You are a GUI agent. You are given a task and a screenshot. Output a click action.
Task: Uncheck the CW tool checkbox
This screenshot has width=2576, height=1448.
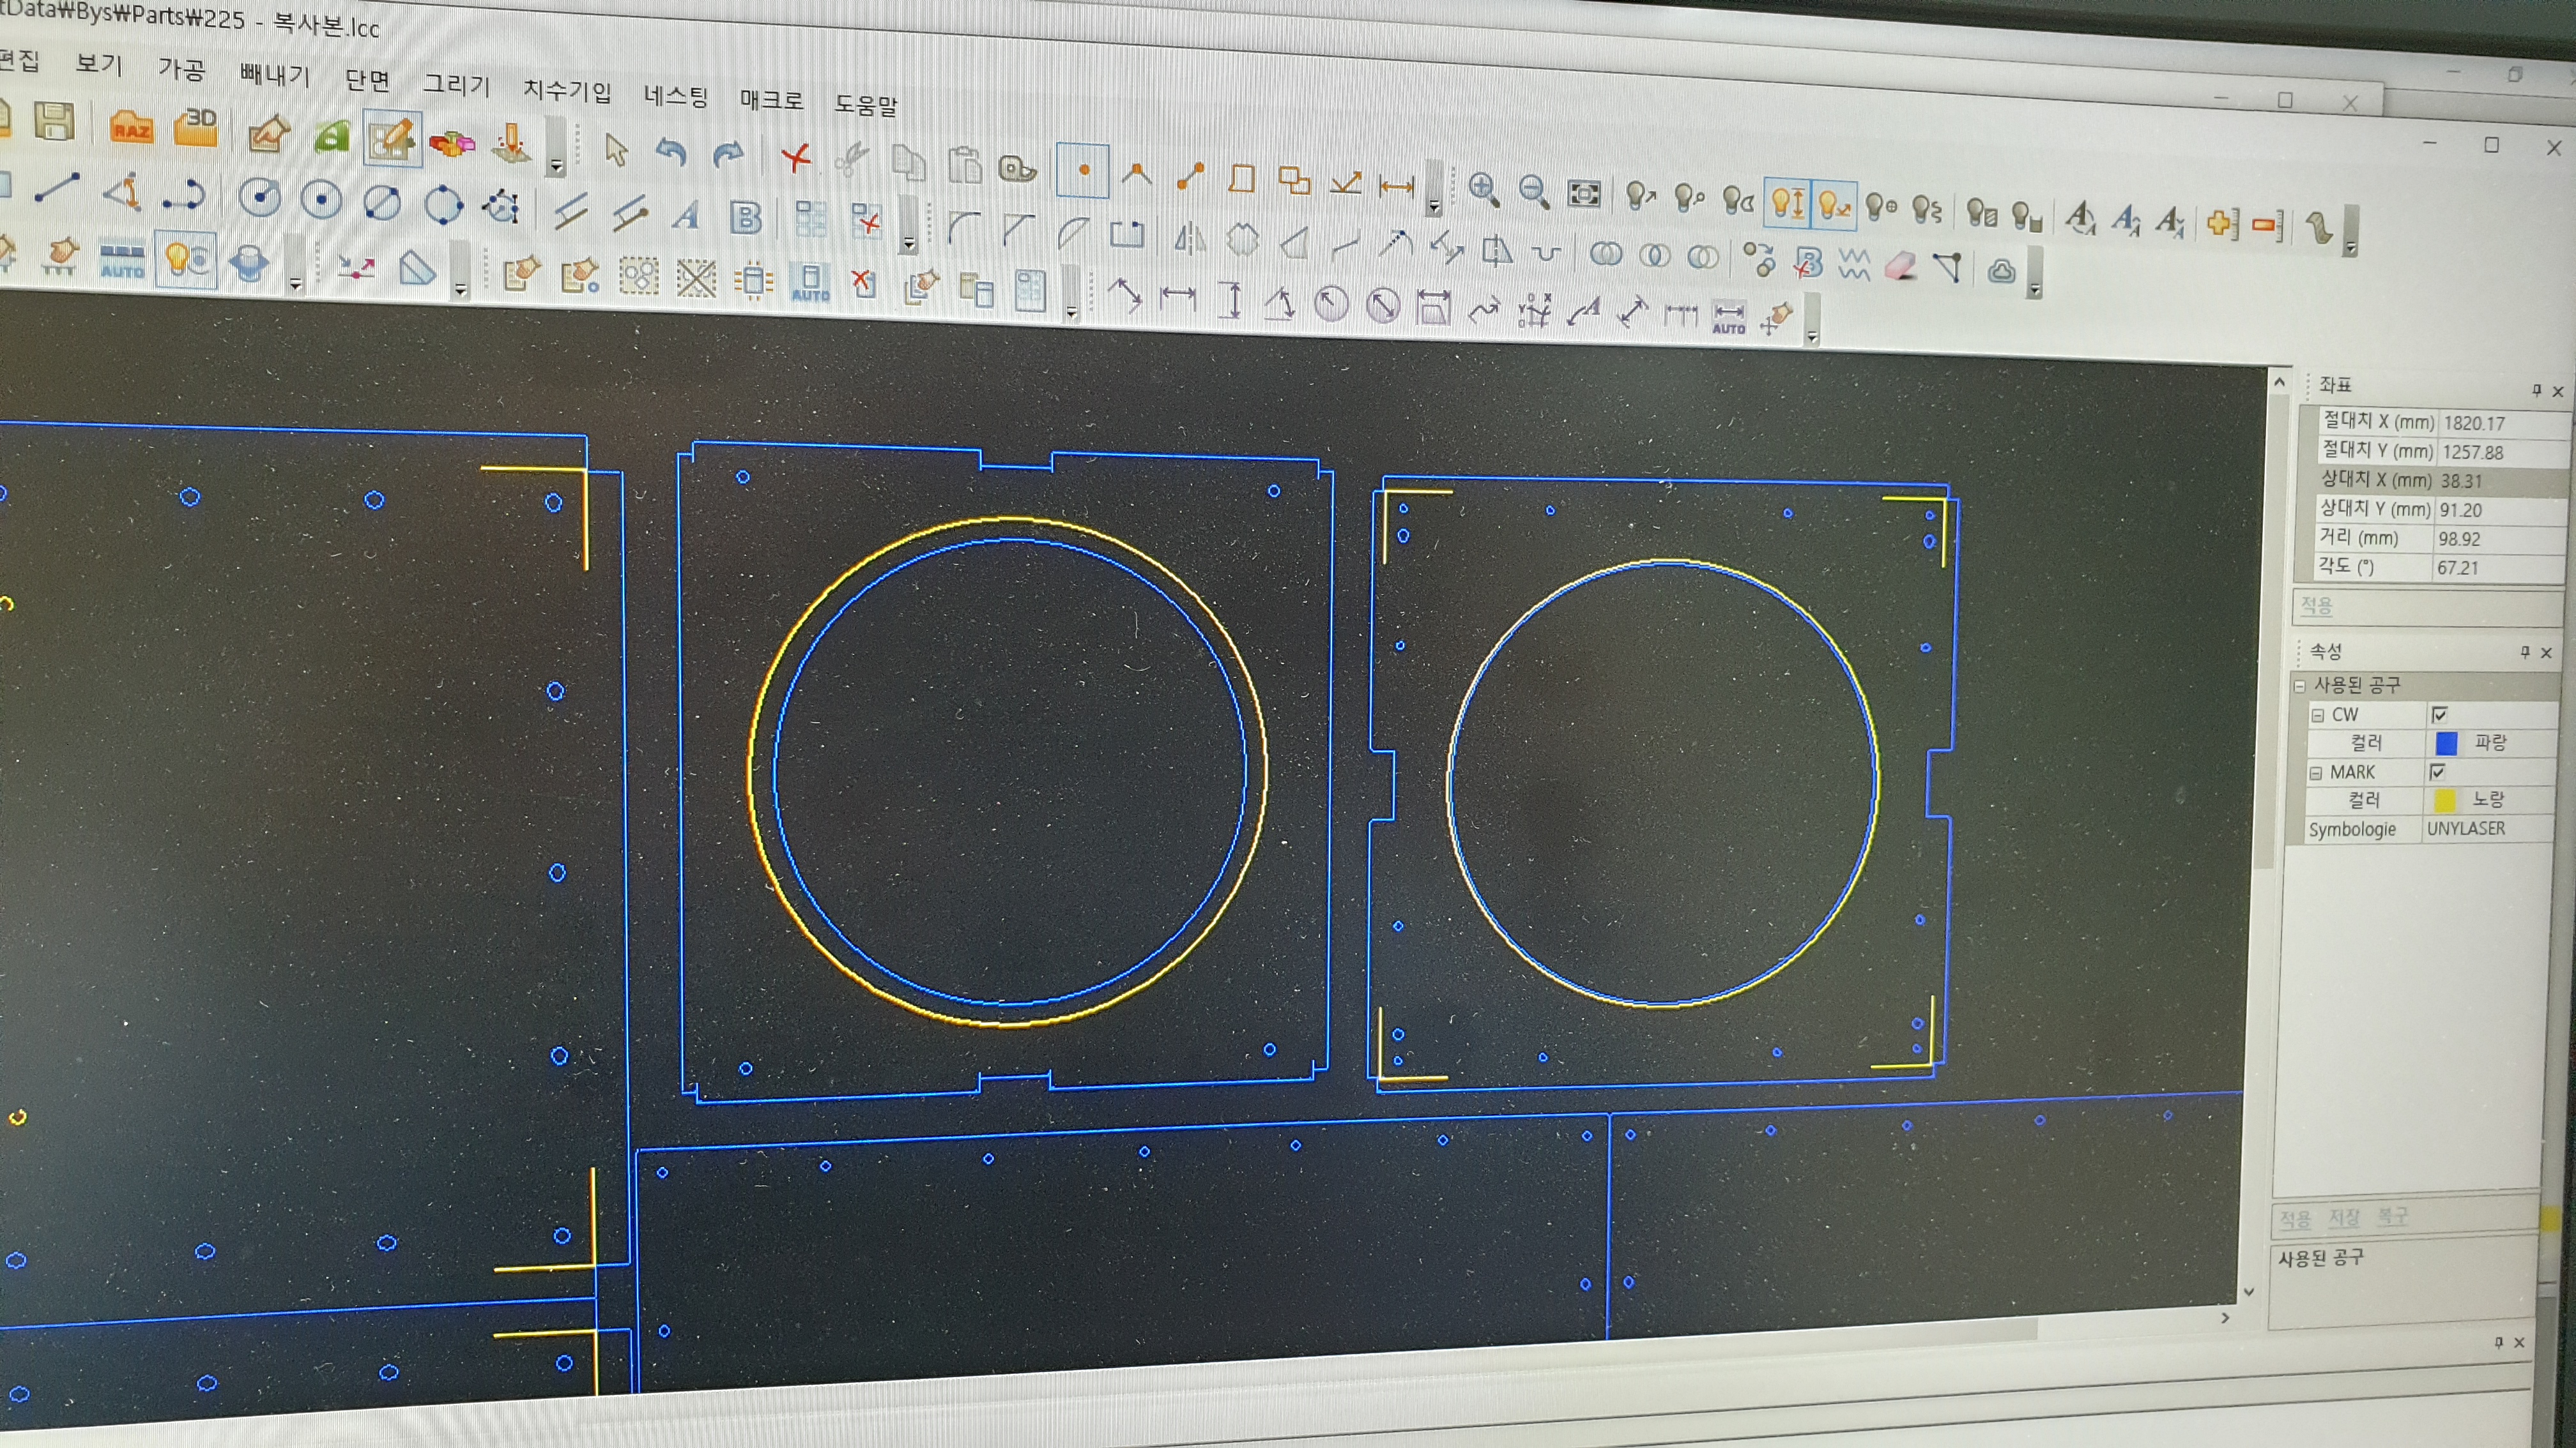tap(2439, 714)
